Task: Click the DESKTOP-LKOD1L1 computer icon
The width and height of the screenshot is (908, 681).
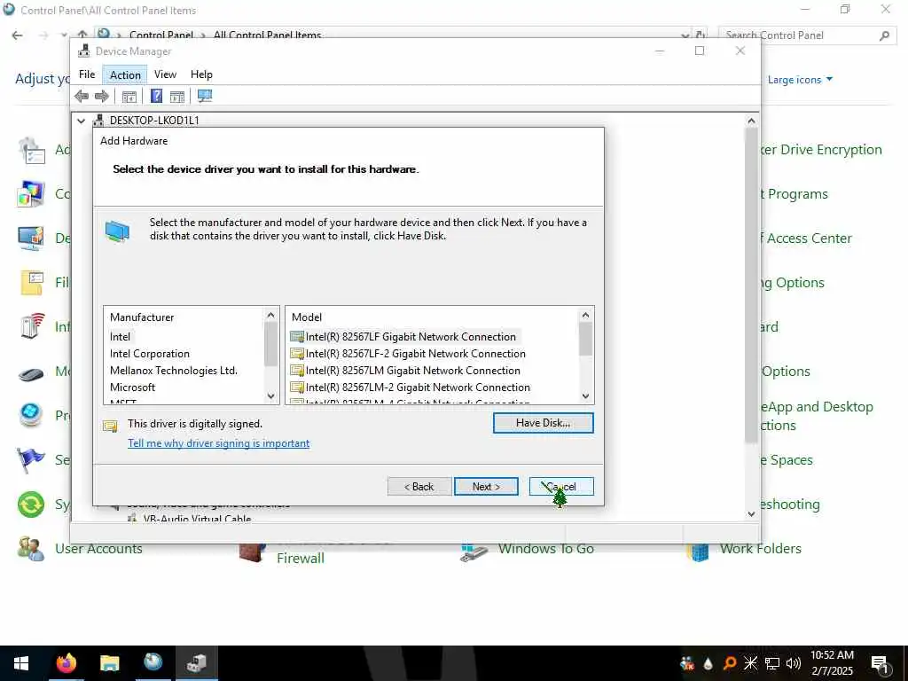Action: 98,121
